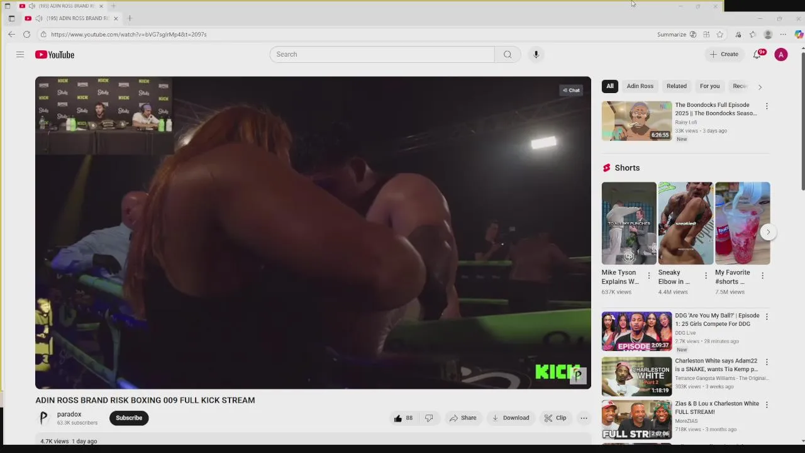
Task: Launch the Copilot sidebar icon
Action: click(799, 35)
